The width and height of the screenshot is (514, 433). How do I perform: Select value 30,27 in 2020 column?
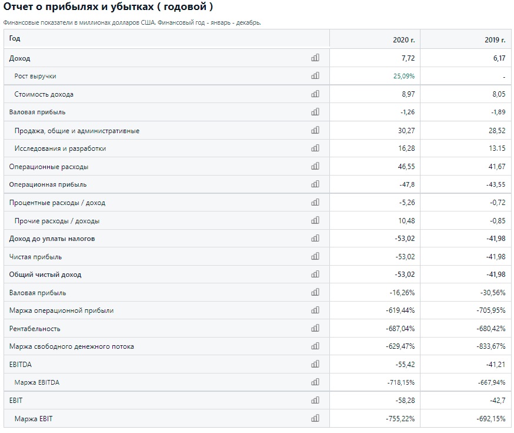[x=406, y=131]
